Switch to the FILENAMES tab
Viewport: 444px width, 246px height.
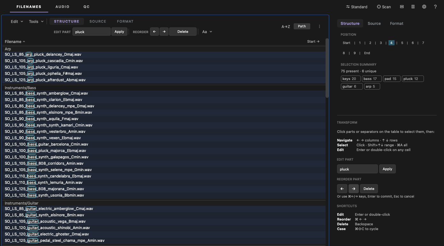29,7
